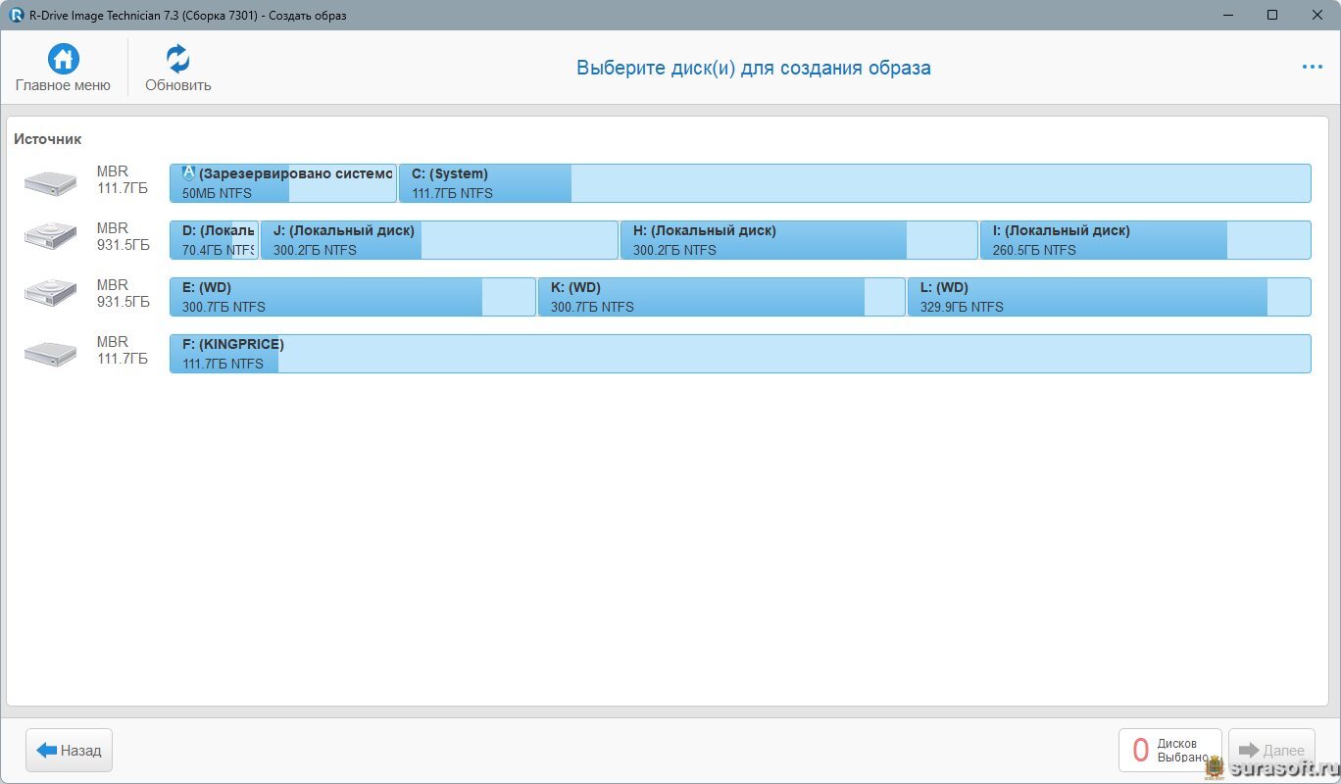1341x784 pixels.
Task: Click the Источник section label
Action: point(48,139)
